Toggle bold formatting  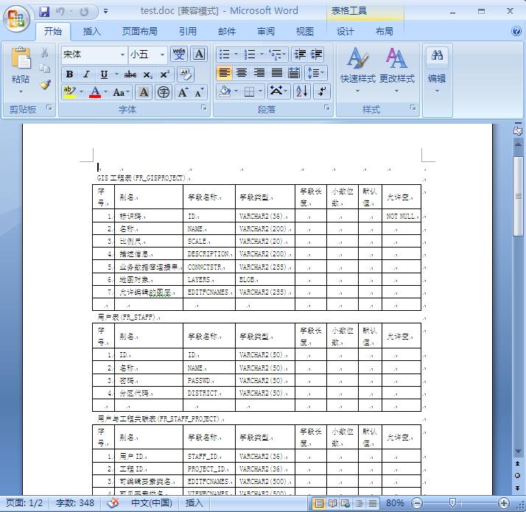click(69, 74)
